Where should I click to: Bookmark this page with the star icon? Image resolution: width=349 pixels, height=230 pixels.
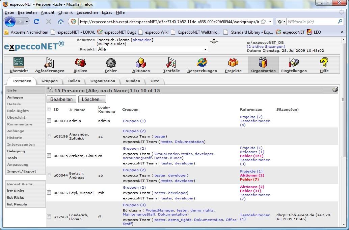(x=263, y=22)
